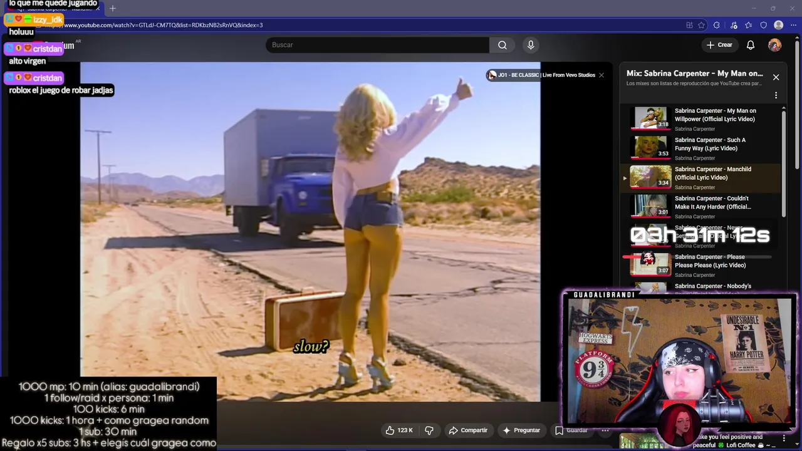Open the Mix: Sabrina Carpenter playlist title
Screen dimensions: 802x451
click(x=695, y=73)
